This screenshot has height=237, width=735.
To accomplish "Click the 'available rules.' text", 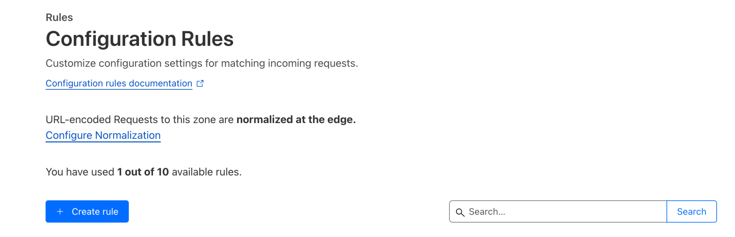I will pos(207,172).
